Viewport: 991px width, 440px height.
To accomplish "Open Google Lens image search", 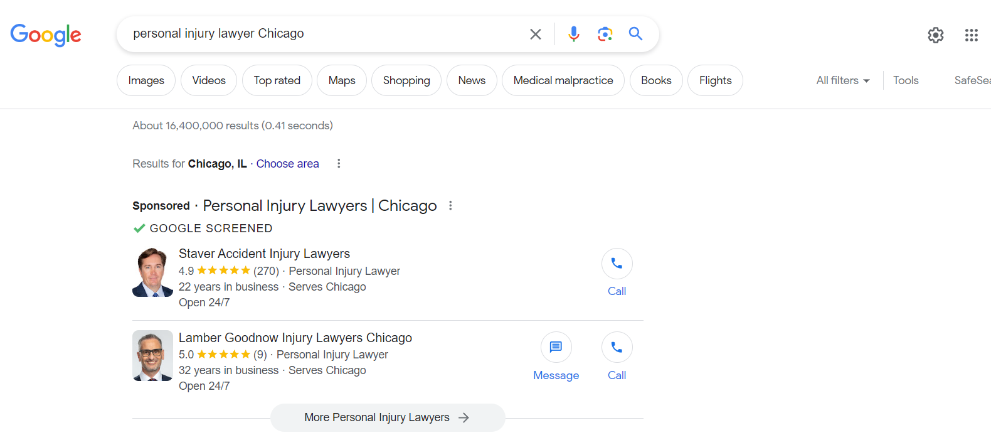I will coord(605,34).
